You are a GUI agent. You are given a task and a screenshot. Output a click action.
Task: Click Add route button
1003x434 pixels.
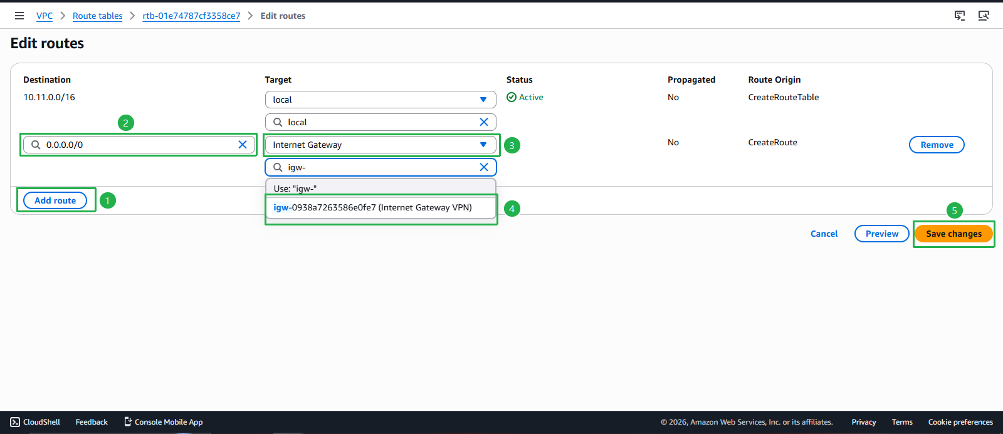coord(55,200)
